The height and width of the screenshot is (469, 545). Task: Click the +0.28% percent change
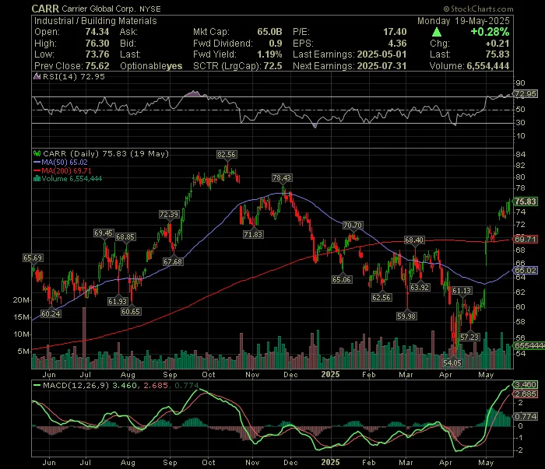[x=490, y=32]
